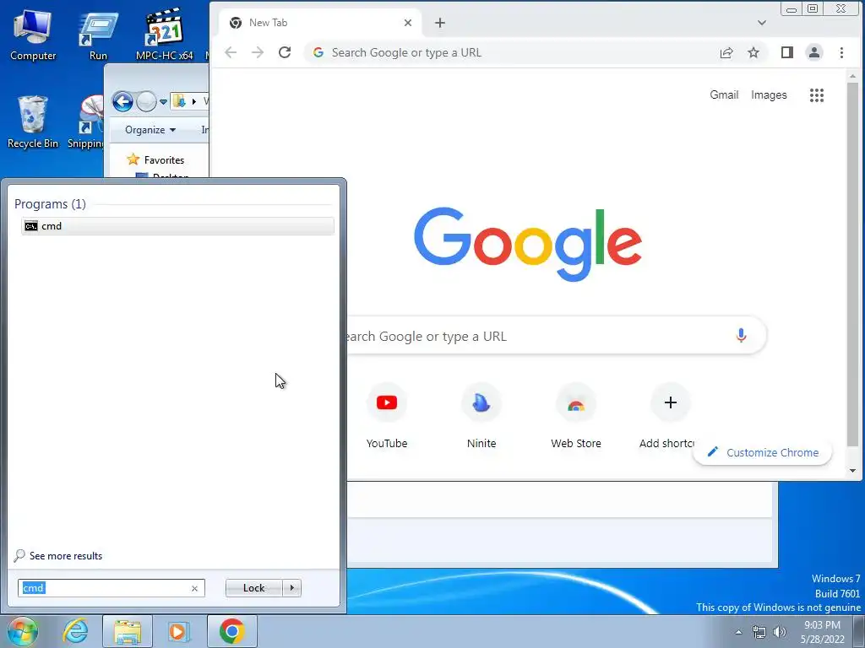
Task: Show hidden tray icons arrow
Action: (x=738, y=632)
